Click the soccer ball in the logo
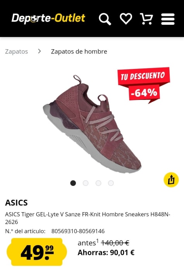184x273 pixels. pos(34,19)
